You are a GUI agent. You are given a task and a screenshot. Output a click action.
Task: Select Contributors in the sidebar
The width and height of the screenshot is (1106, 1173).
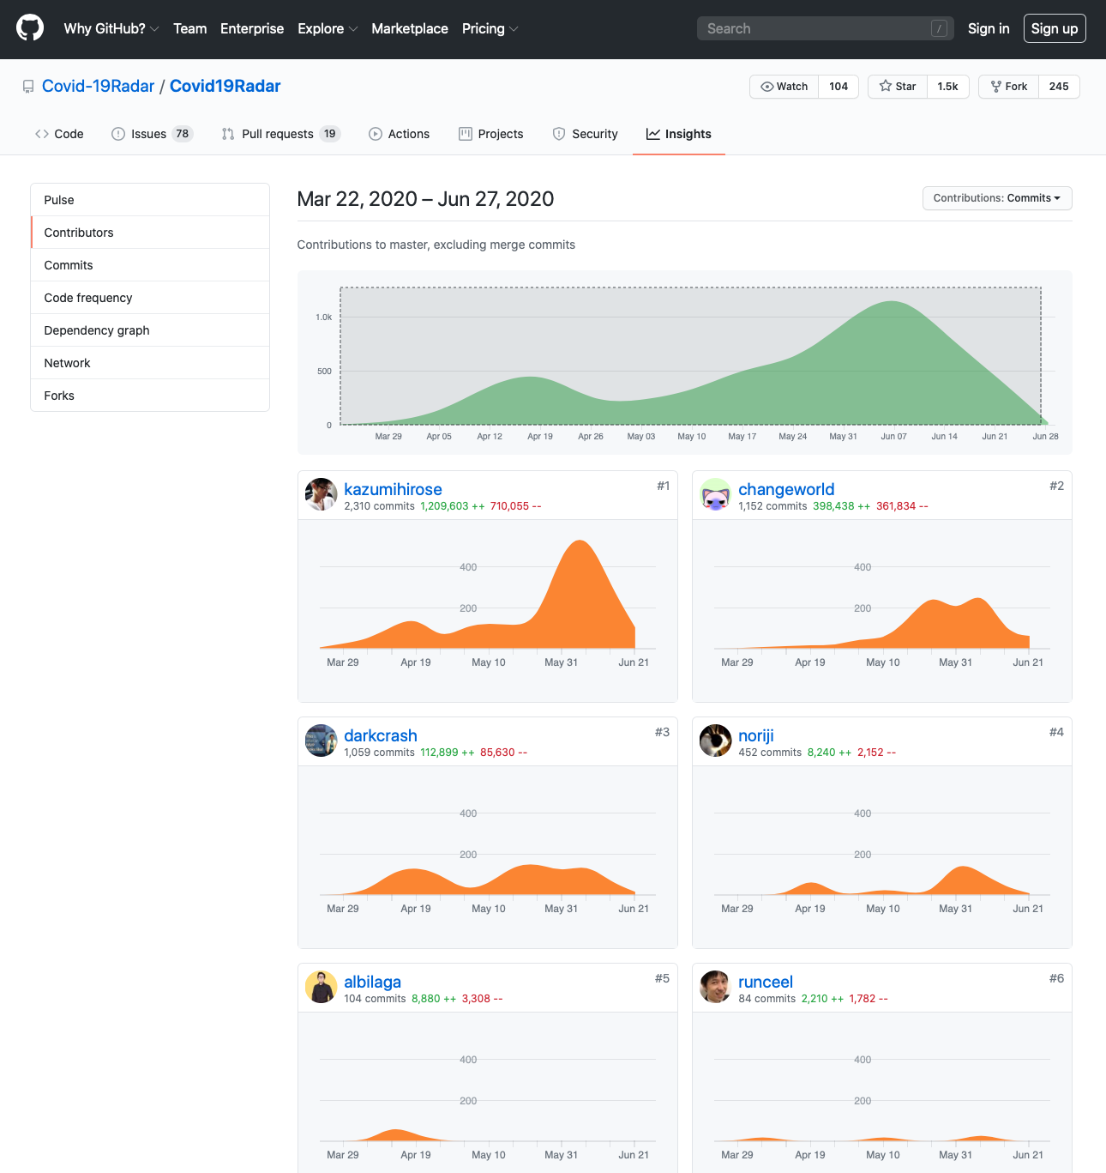tap(150, 233)
